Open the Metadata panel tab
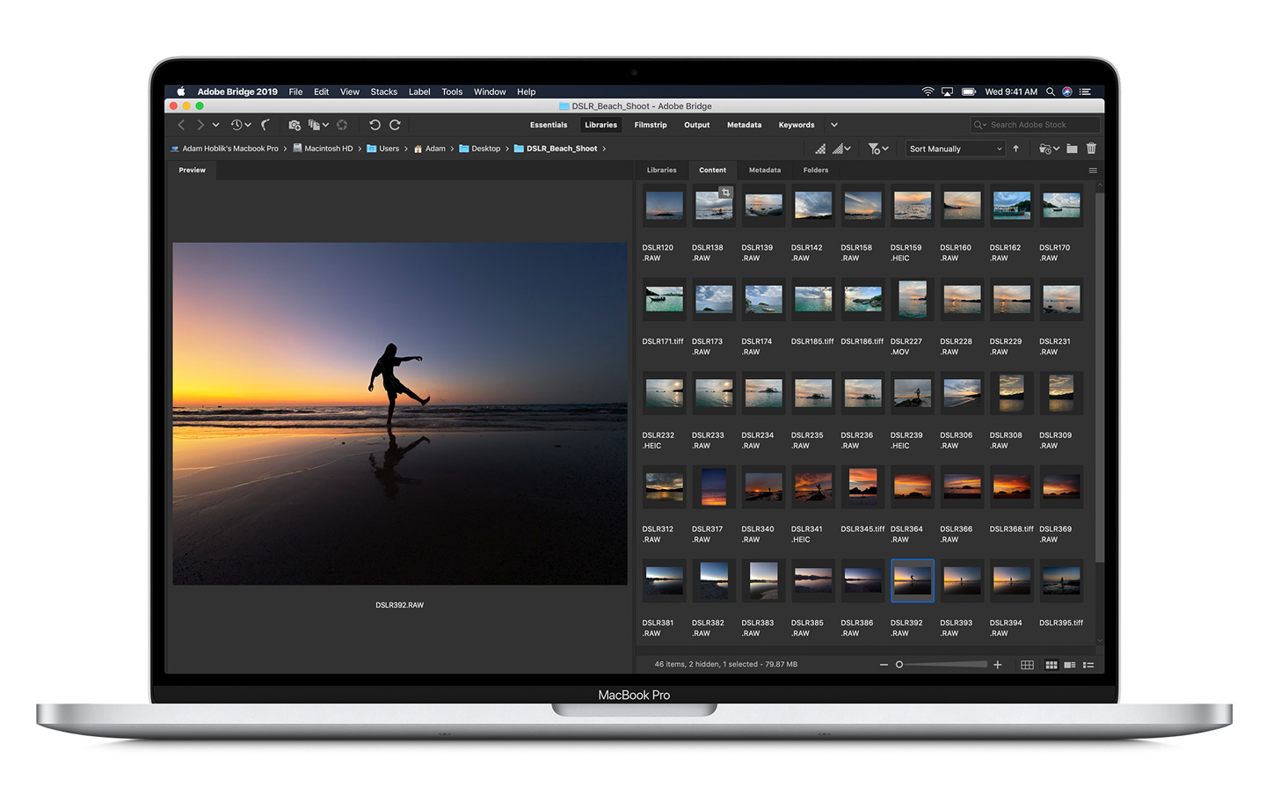Viewport: 1266px width, 802px height. tap(764, 171)
